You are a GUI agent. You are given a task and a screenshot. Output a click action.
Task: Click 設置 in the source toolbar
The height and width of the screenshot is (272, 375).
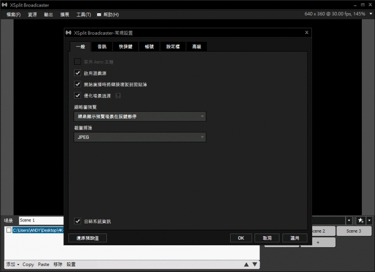click(71, 264)
